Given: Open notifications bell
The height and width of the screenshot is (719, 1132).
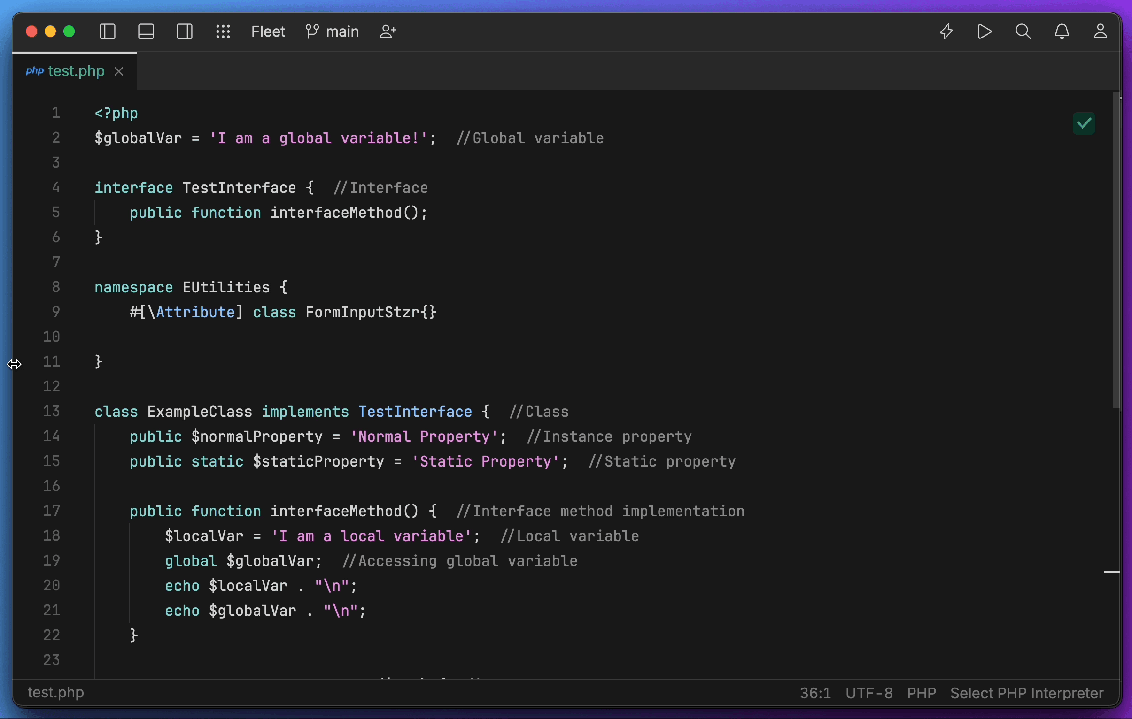Looking at the screenshot, I should pos(1062,32).
